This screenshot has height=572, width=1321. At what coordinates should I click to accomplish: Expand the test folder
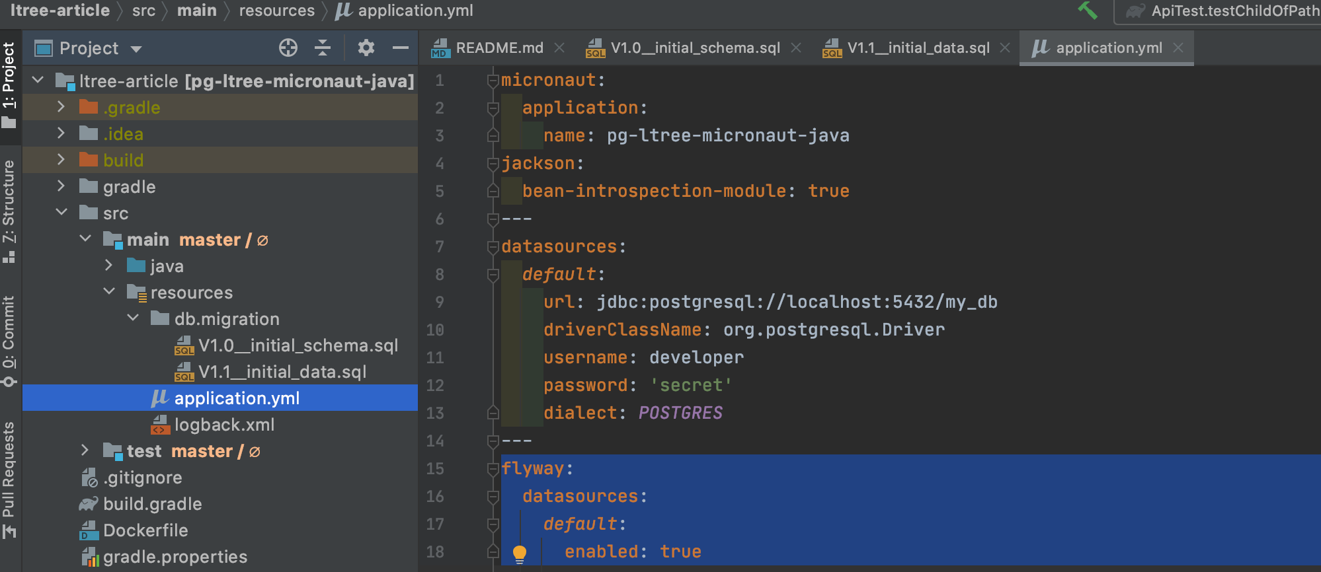85,450
